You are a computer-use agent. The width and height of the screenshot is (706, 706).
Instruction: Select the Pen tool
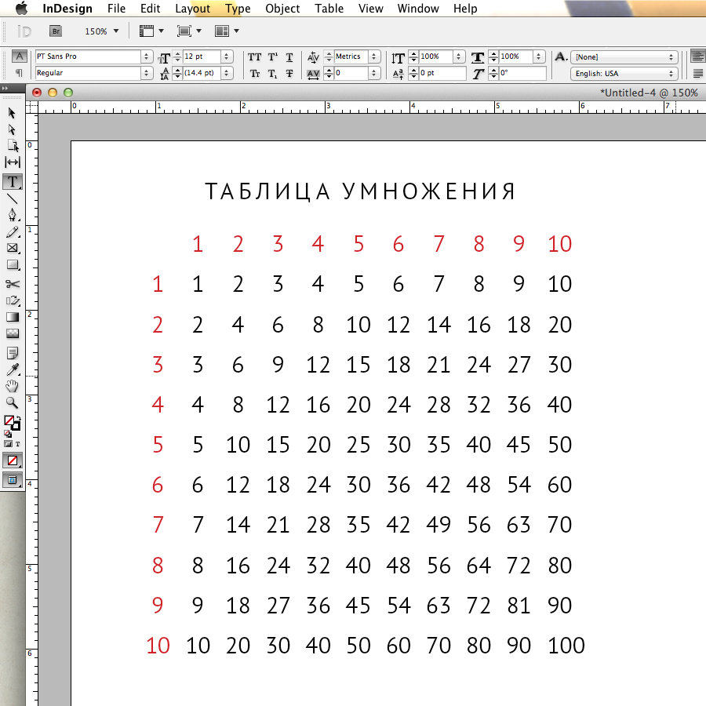[x=13, y=215]
